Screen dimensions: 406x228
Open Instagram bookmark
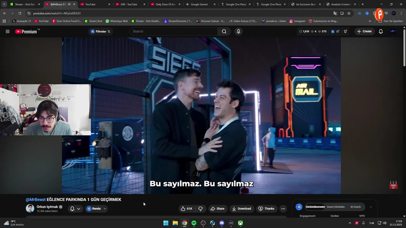coord(297,21)
